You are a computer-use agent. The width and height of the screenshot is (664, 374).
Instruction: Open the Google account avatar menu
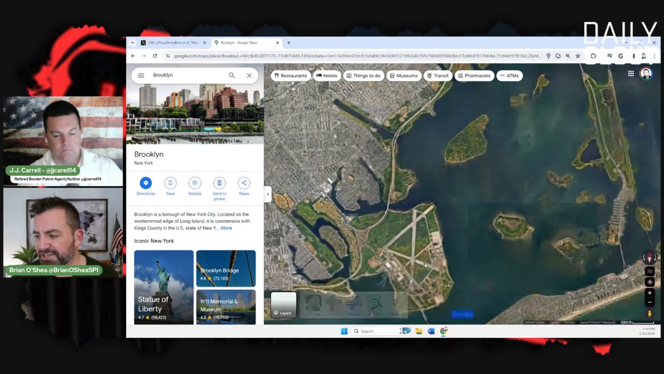646,74
